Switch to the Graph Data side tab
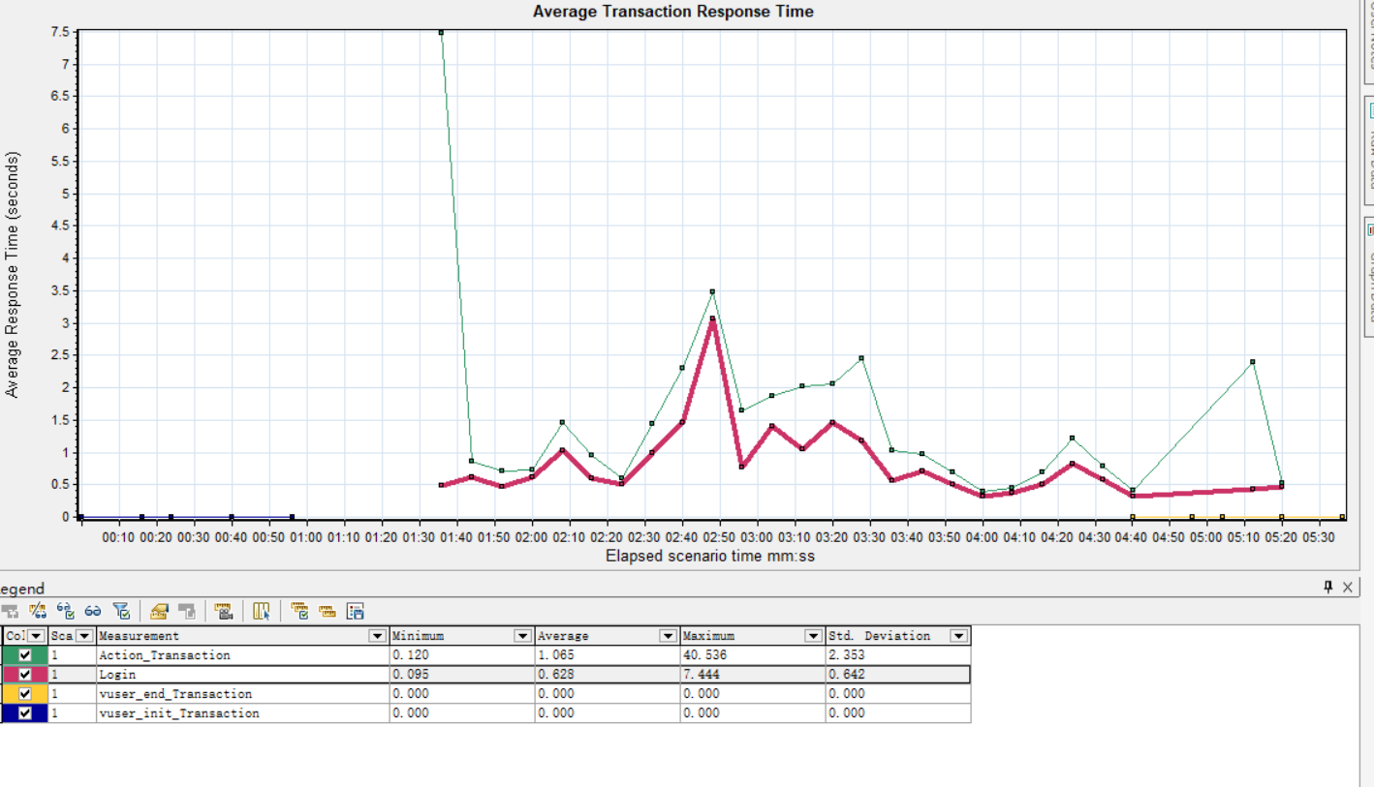The height and width of the screenshot is (787, 1374). 1370,277
